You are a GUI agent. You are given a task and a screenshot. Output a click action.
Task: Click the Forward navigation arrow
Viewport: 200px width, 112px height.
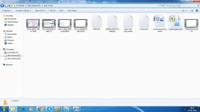coord(6,6)
